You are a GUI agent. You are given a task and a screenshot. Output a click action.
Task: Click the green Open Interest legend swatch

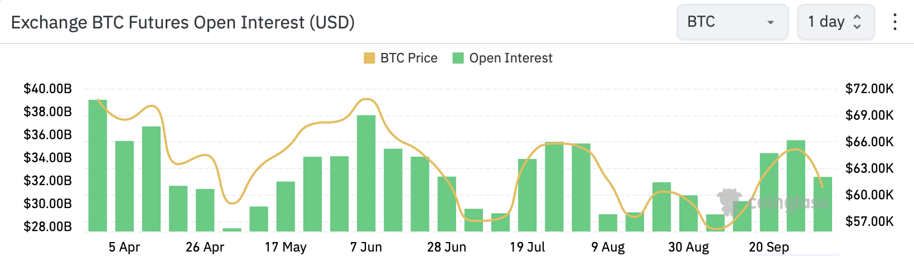coord(458,58)
